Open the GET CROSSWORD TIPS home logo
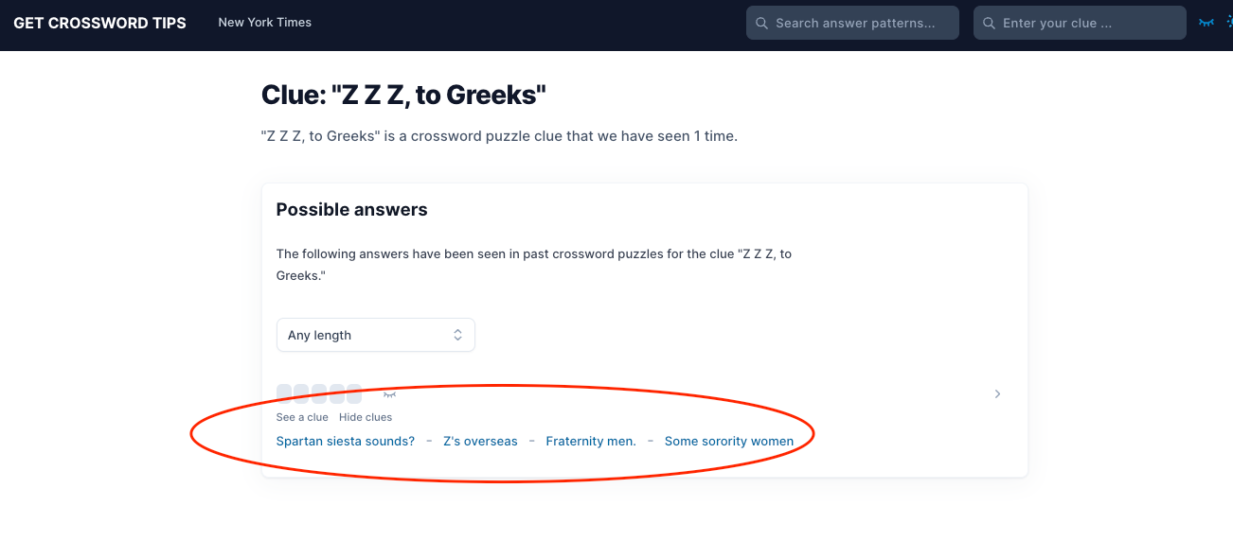1233x558 pixels. click(99, 23)
